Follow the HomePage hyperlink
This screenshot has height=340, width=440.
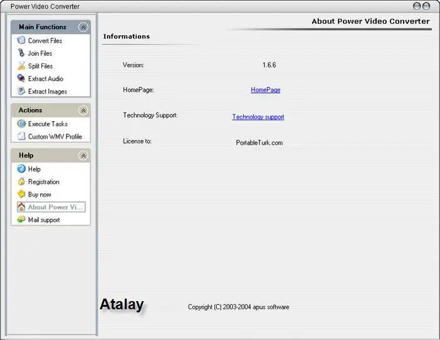coord(266,90)
